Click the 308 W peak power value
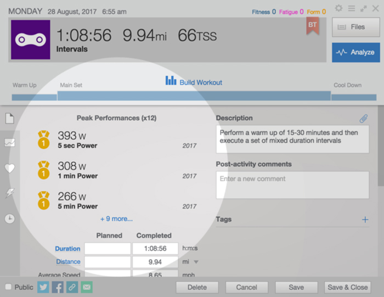The width and height of the screenshot is (384, 297). 72,166
